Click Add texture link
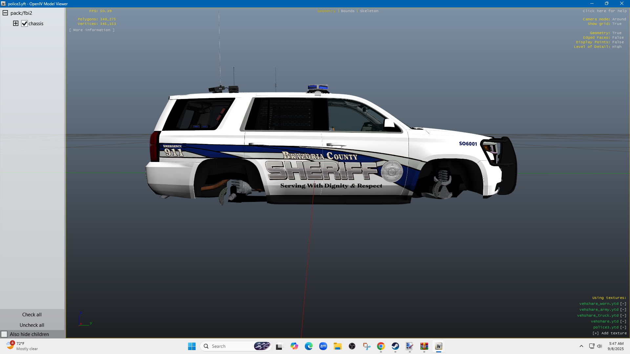Image resolution: width=630 pixels, height=354 pixels. [610, 333]
